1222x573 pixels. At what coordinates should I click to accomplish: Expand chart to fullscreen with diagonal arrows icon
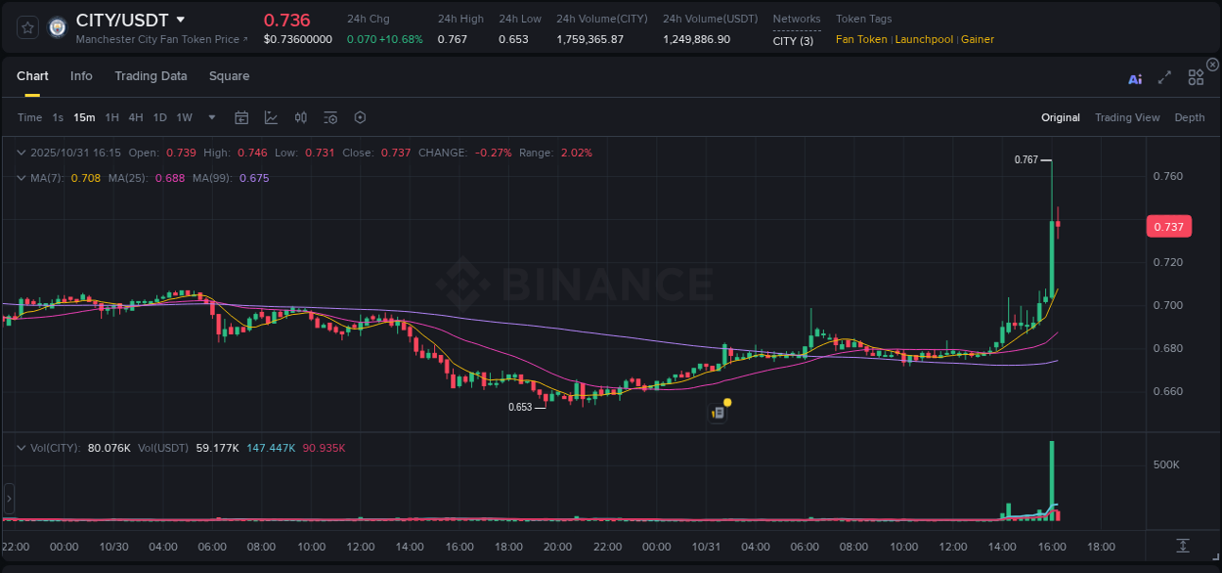pyautogui.click(x=1164, y=78)
